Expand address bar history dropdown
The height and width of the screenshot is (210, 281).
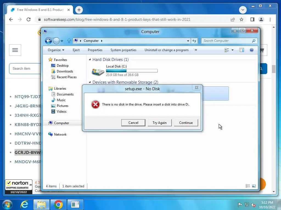(x=188, y=41)
